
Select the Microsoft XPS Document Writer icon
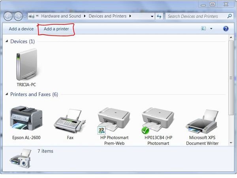click(x=202, y=121)
